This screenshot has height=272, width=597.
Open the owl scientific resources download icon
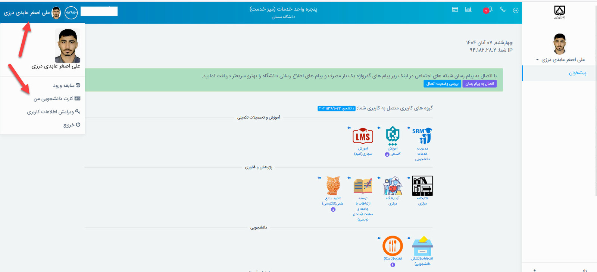(333, 186)
